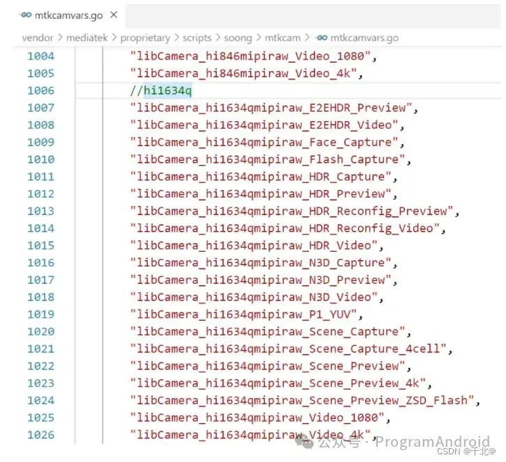The image size is (506, 462).
Task: Click the hi1634qmipiraw_N3D_Capture string
Action: coord(261,263)
